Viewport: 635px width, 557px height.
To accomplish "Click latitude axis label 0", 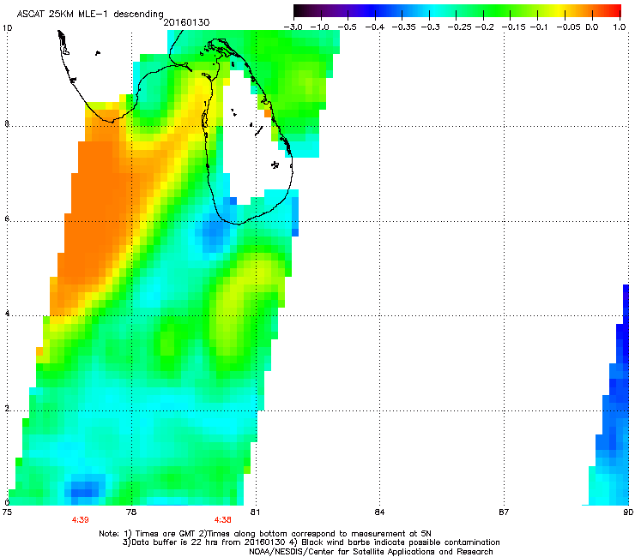I will [x=7, y=503].
